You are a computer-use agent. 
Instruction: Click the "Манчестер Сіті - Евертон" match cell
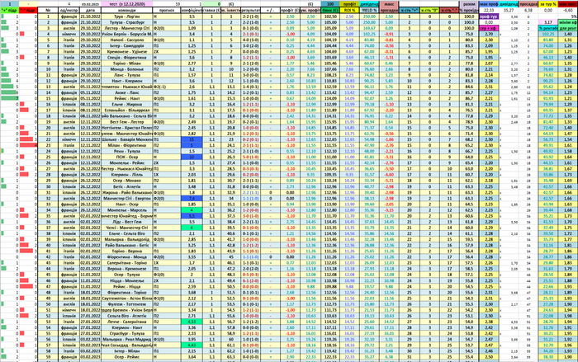point(127,199)
